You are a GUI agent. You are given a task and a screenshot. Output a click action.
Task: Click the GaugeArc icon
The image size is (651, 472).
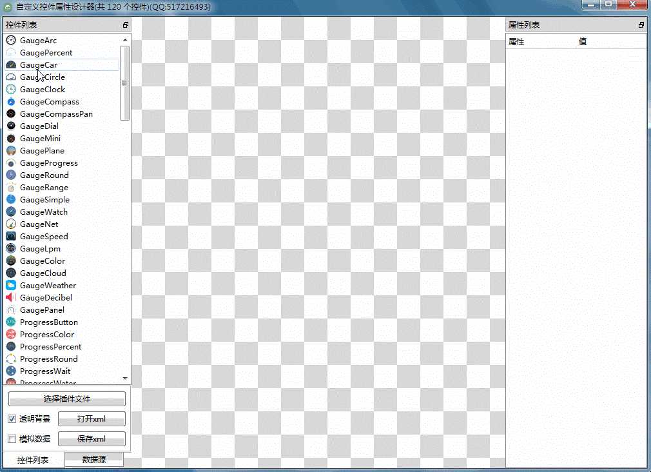11,41
